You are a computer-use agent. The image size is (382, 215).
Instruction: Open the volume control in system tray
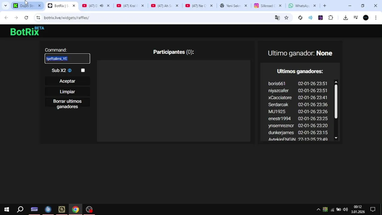coord(345,209)
